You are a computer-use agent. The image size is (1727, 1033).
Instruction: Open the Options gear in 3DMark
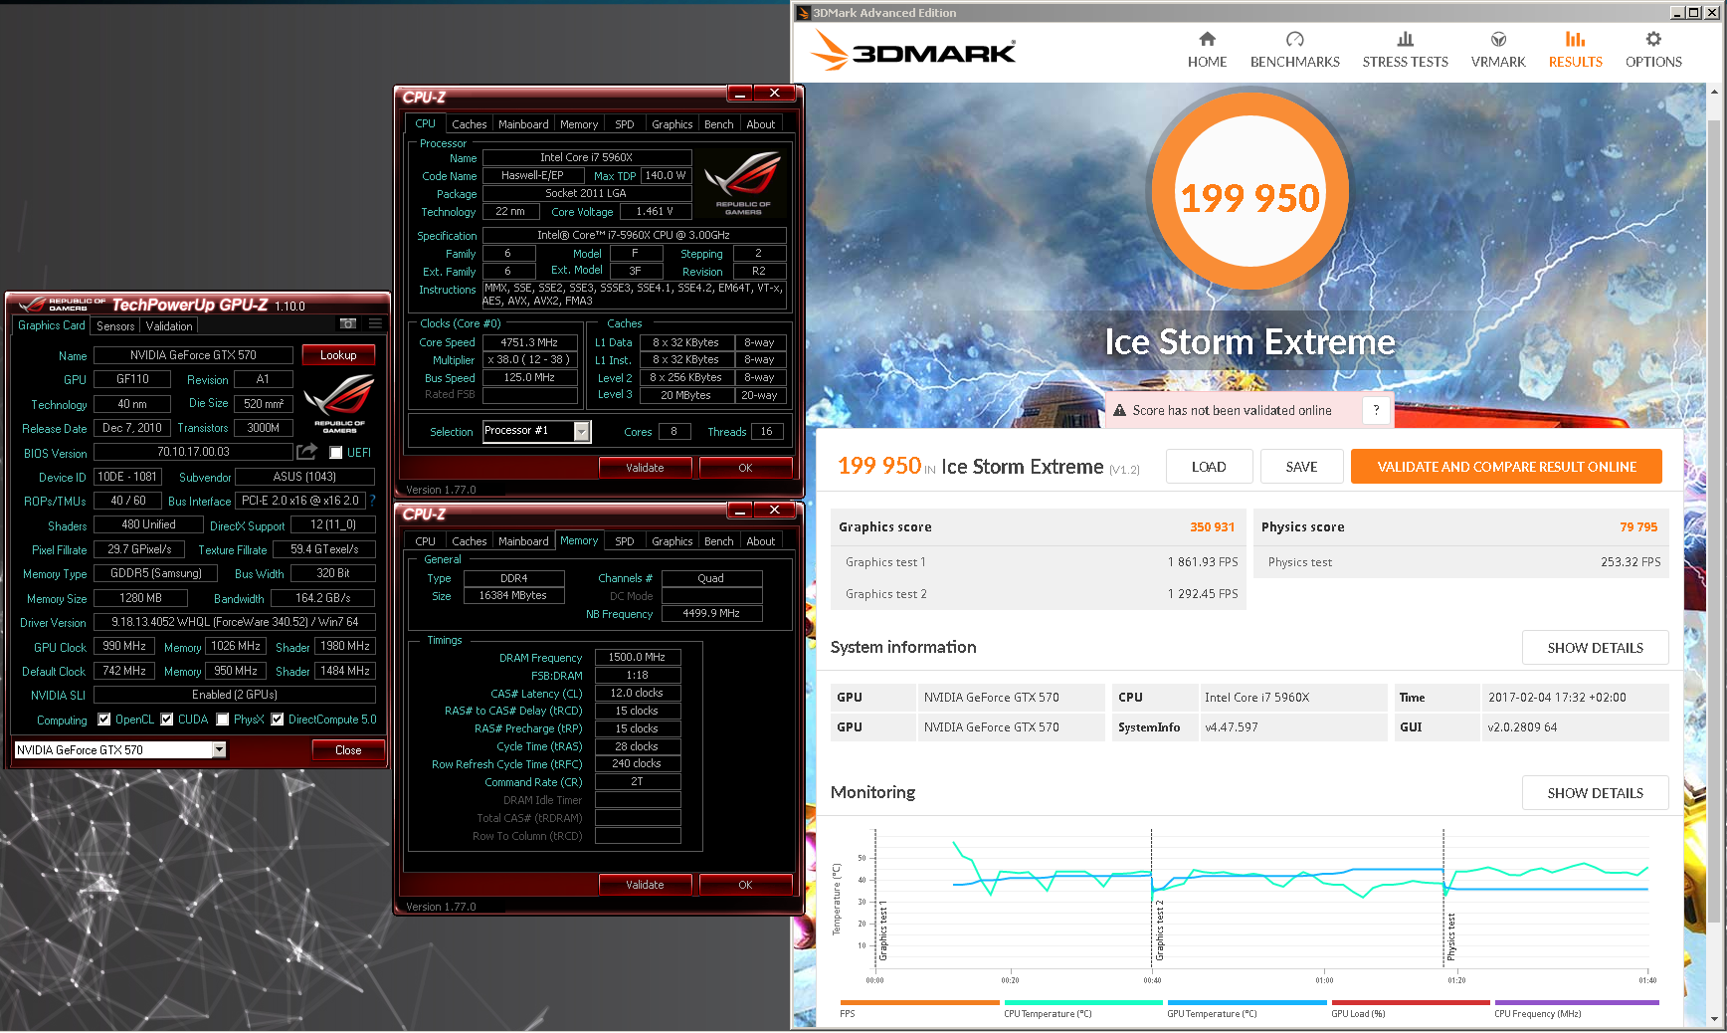1653,40
